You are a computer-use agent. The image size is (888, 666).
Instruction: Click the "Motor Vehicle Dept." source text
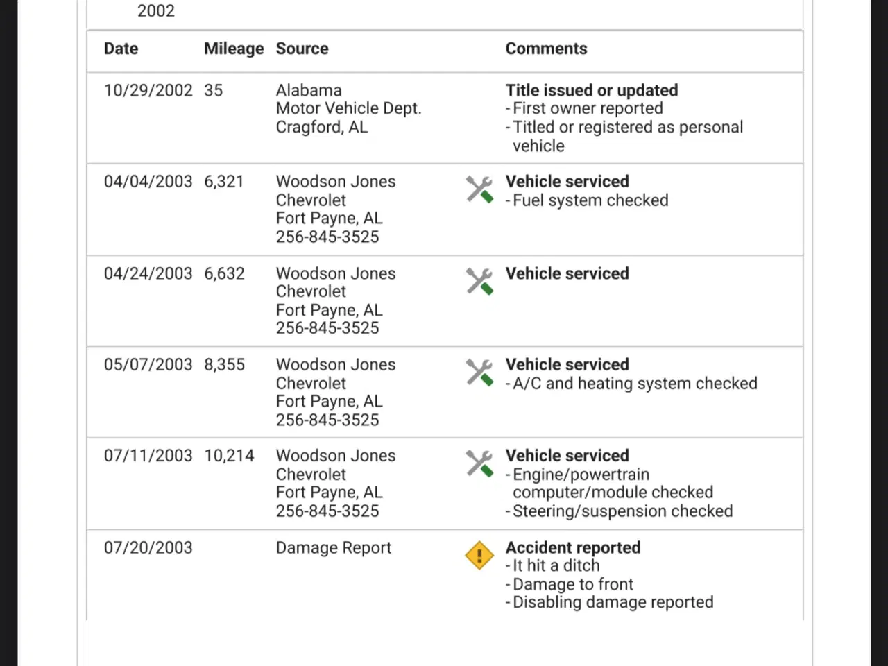[348, 108]
